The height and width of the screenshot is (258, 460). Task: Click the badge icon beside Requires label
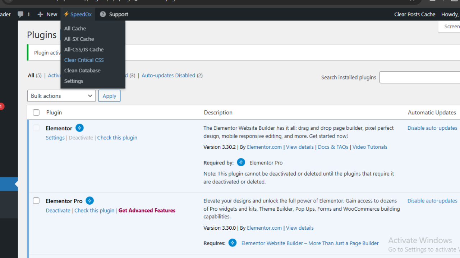pos(233,243)
